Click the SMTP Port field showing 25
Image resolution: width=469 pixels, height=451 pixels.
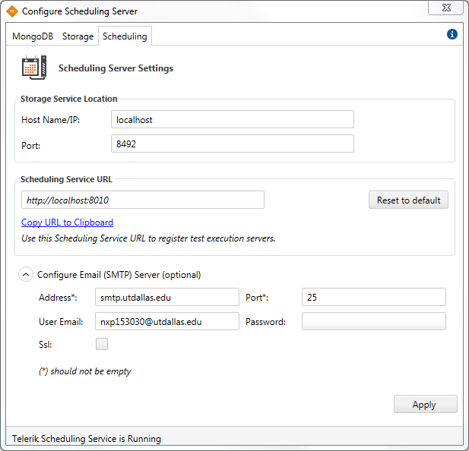pyautogui.click(x=373, y=297)
